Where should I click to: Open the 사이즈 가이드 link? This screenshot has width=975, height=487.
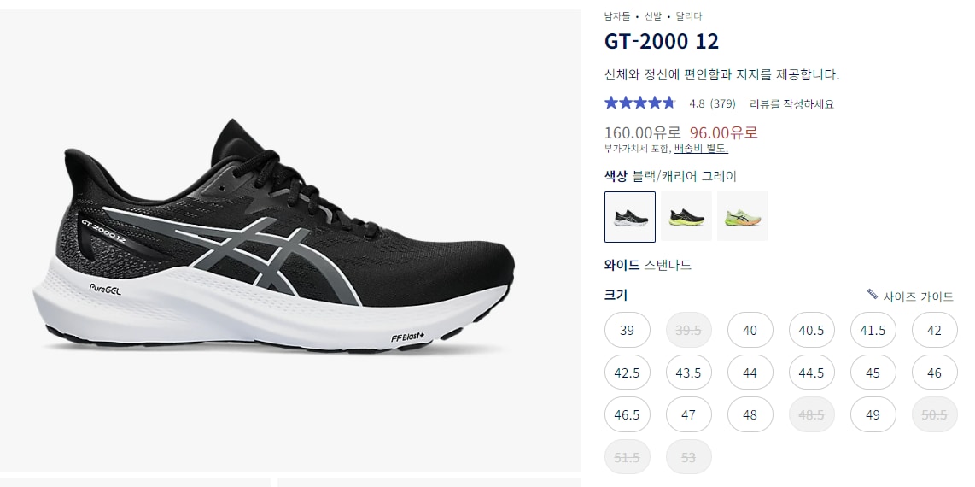918,296
